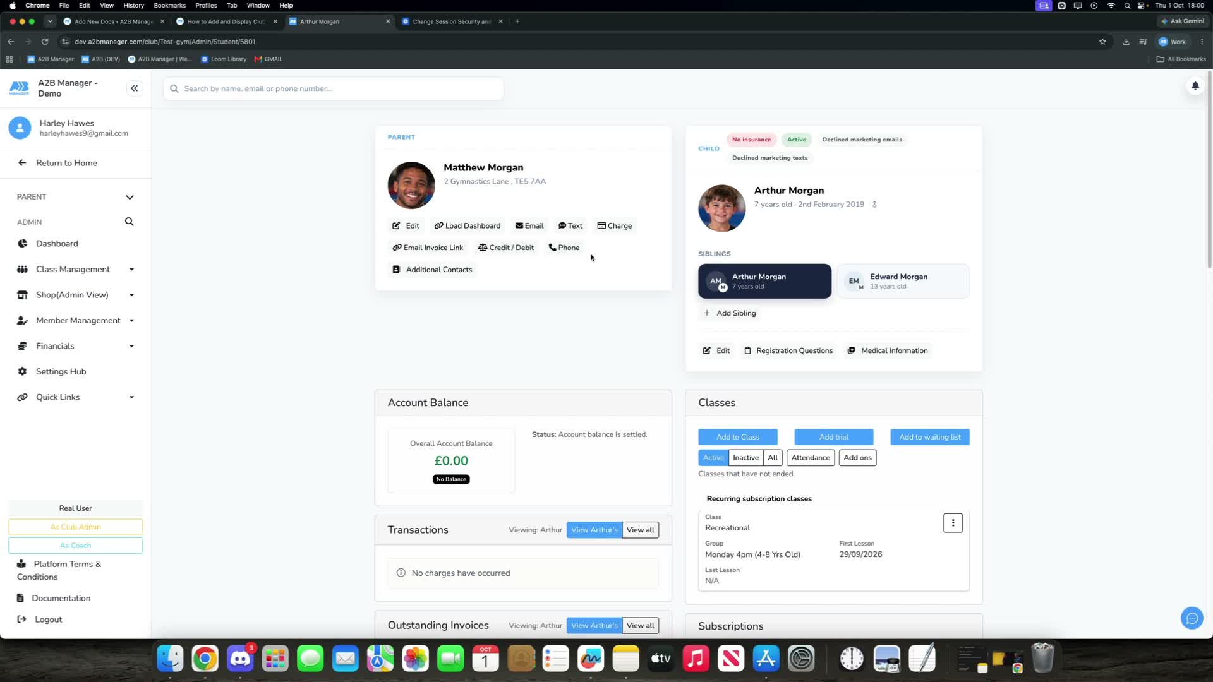1213x682 pixels.
Task: Open the Recreational class three-dot menu
Action: pos(953,523)
